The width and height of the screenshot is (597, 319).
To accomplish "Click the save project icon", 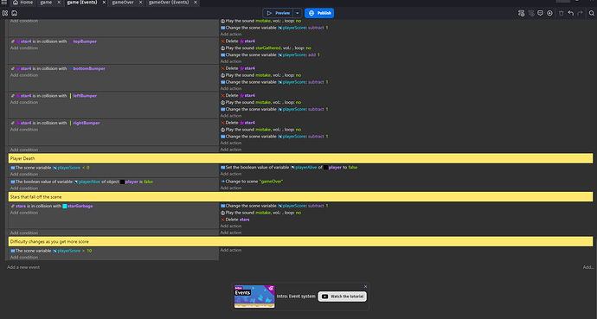I will [15, 13].
